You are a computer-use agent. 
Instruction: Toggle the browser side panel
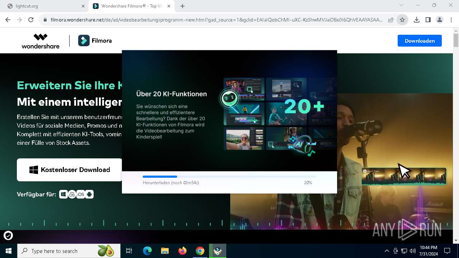[428, 20]
